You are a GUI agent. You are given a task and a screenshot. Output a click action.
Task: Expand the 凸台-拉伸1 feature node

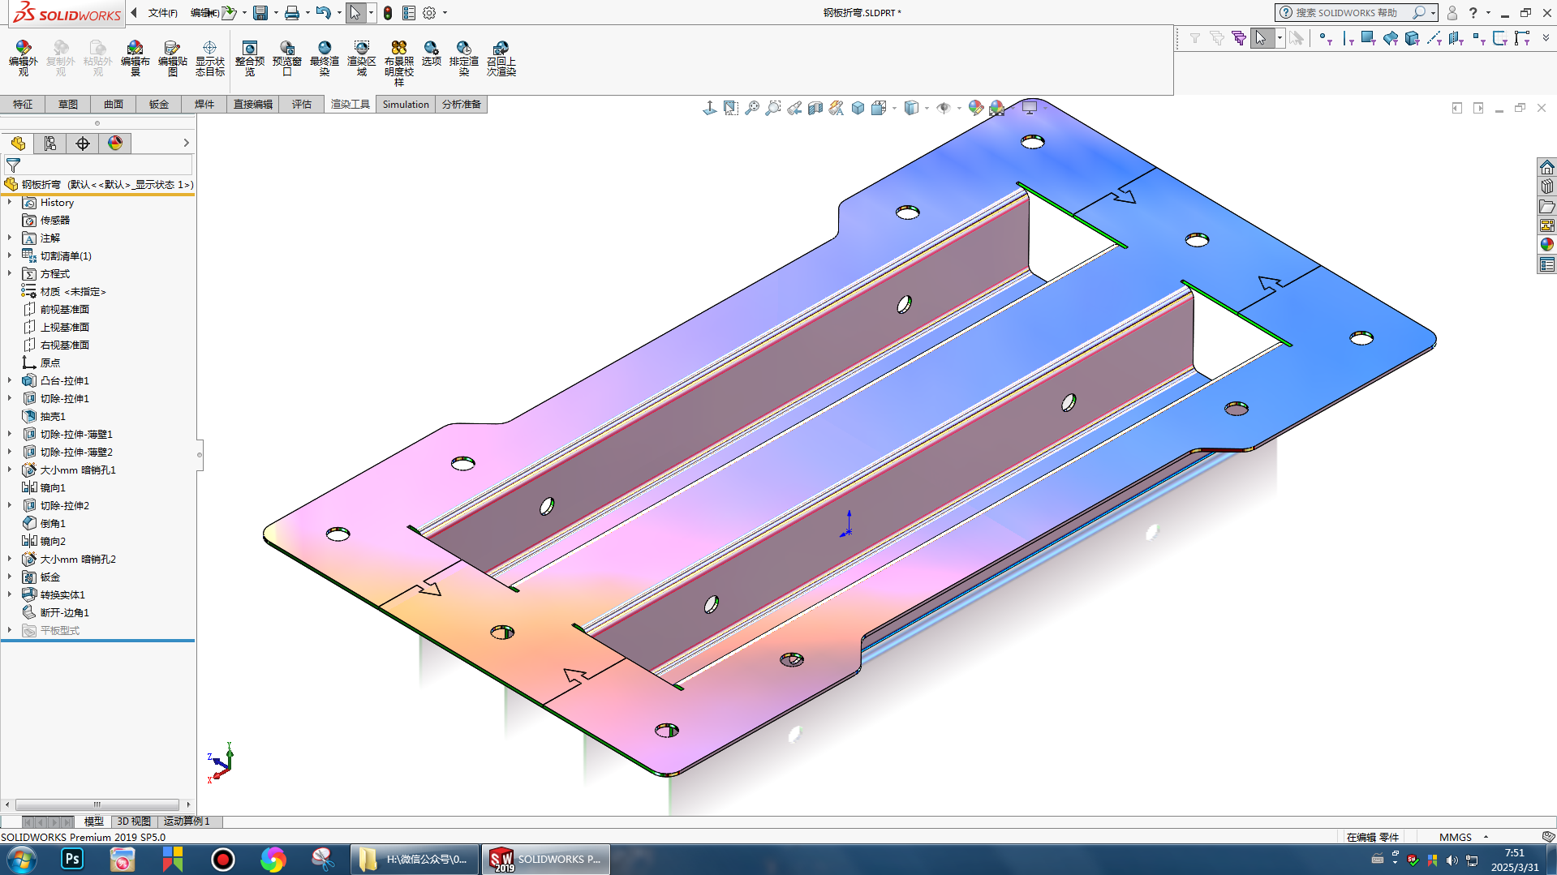pos(10,380)
